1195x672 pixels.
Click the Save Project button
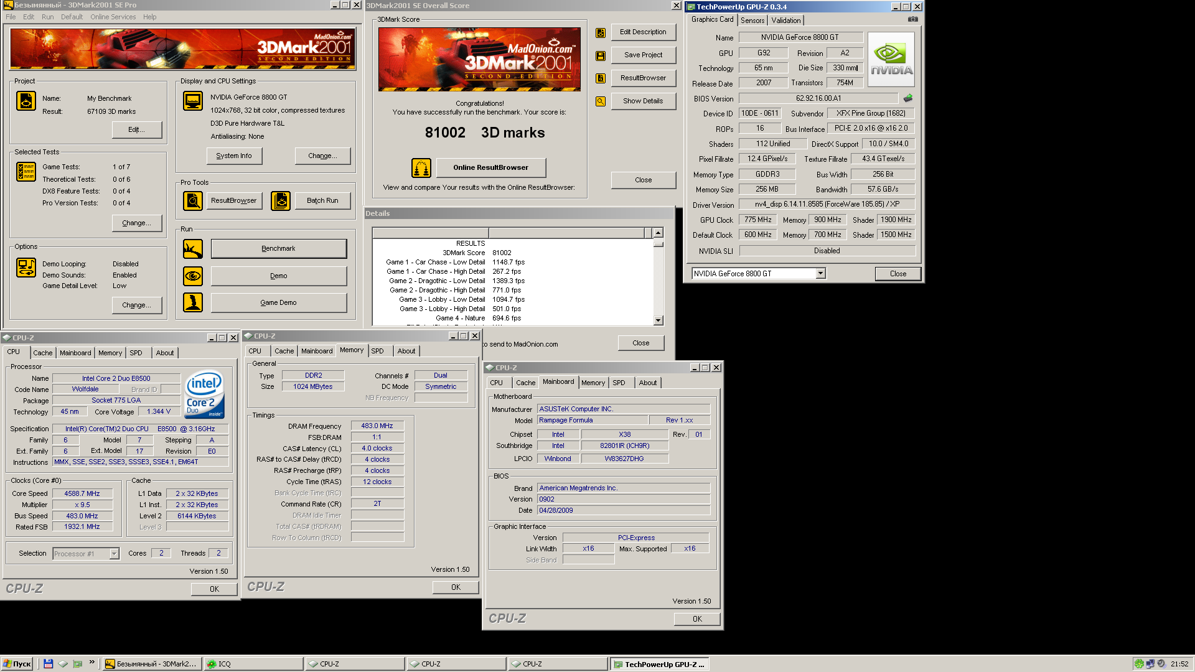click(644, 55)
